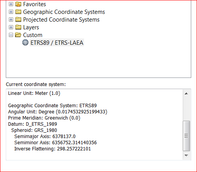Viewport: 197px width, 172px height.
Task: Click the globe icon beside ETRS89 / ETRS-LAEA
Action: [25, 42]
